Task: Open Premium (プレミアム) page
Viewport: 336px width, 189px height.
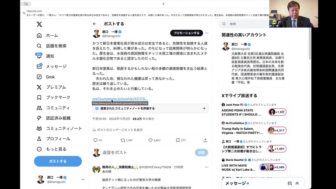Action: click(51, 87)
